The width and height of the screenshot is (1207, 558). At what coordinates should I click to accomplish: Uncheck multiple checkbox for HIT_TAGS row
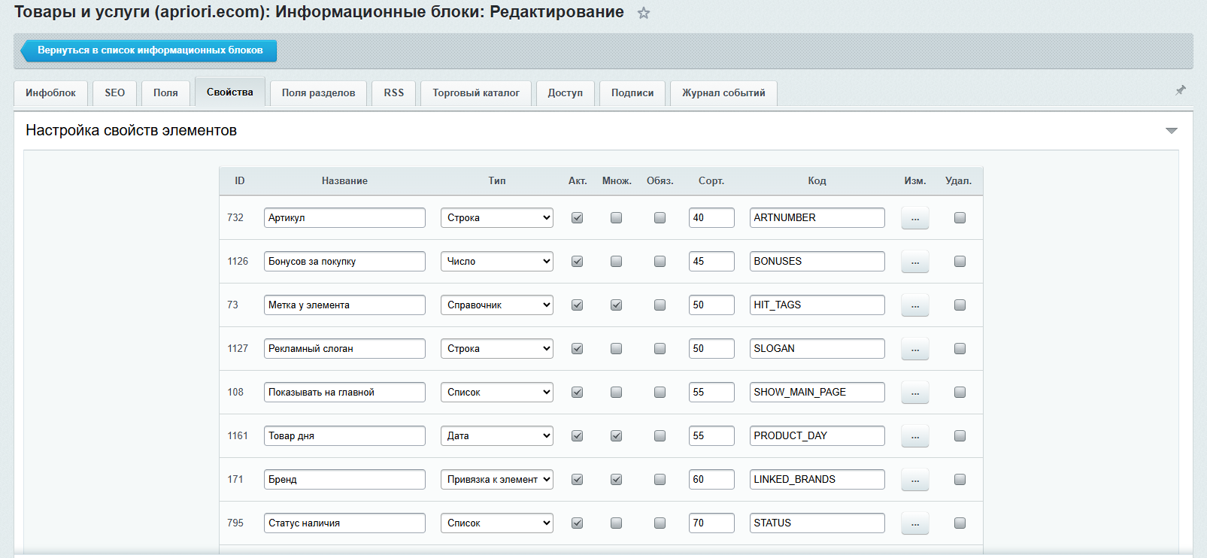(x=616, y=305)
